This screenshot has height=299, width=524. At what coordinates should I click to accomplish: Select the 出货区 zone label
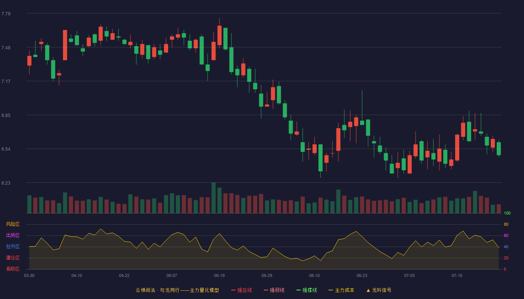pyautogui.click(x=13, y=235)
